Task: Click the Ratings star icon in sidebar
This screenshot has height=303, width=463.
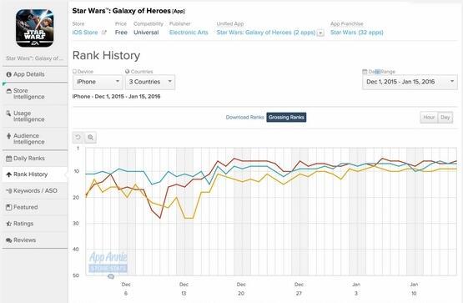Action: click(9, 224)
